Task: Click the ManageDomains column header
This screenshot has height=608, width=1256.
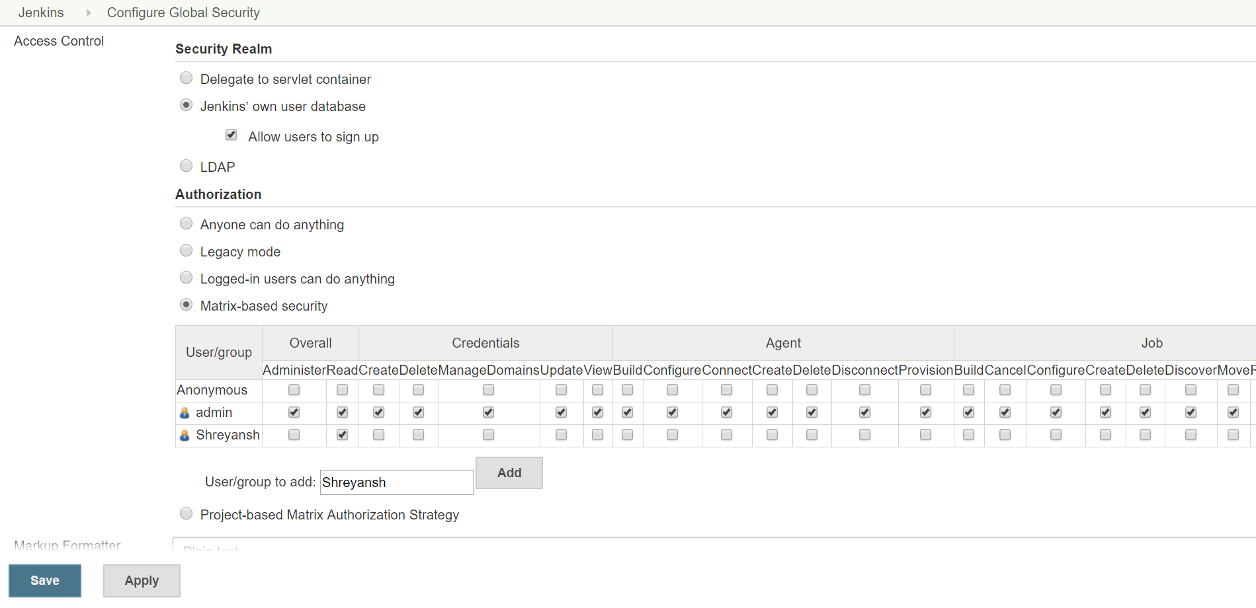Action: 489,370
